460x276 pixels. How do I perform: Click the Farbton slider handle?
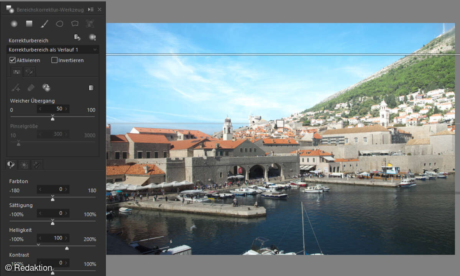[53, 199]
